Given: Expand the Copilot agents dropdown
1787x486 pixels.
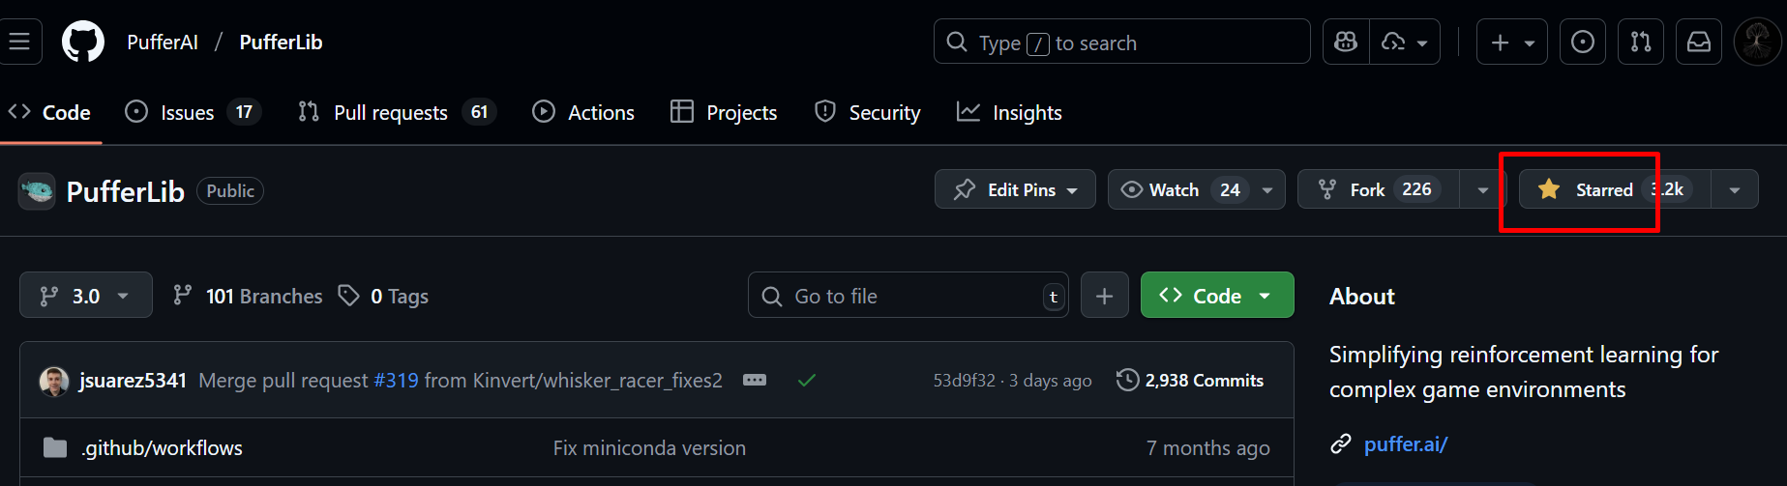Looking at the screenshot, I should (x=1405, y=43).
